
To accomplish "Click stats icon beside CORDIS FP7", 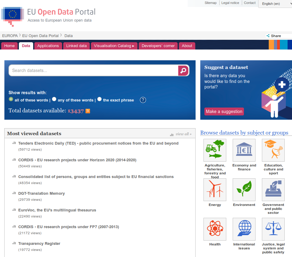I will click(14, 227).
